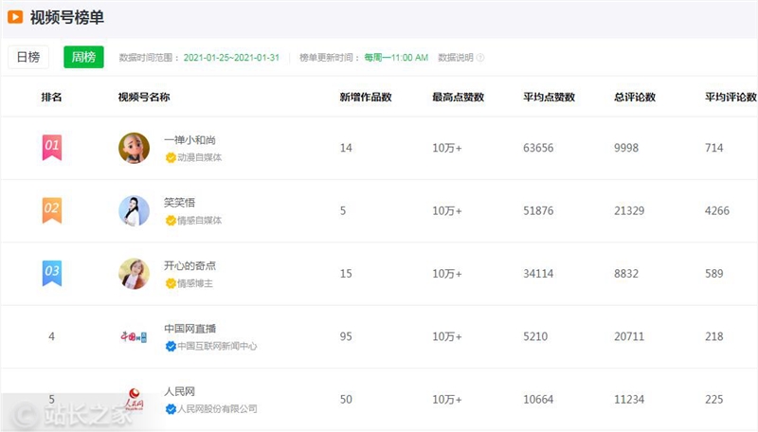758x432 pixels.
Task: Open 笑笑悟 profile avatar
Action: click(x=134, y=210)
